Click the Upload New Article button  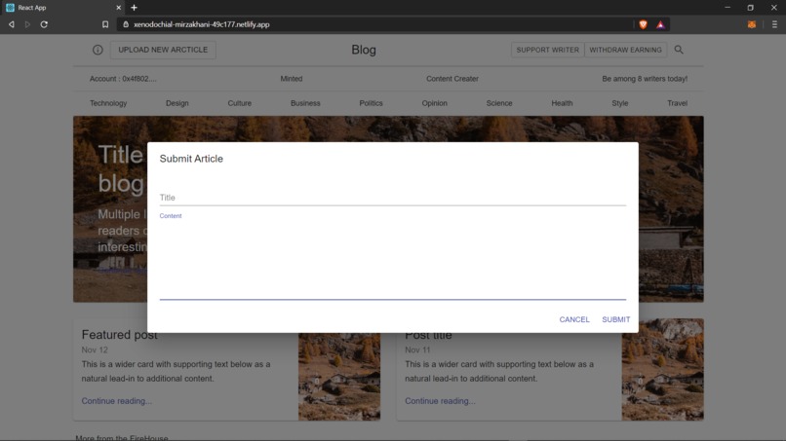163,50
